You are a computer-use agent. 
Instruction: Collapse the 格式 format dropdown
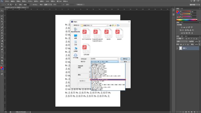click(118, 62)
